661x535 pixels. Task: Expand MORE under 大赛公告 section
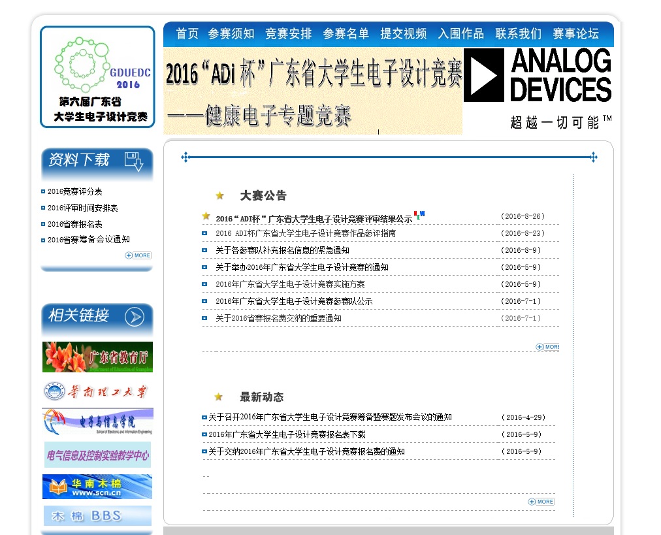coord(547,347)
